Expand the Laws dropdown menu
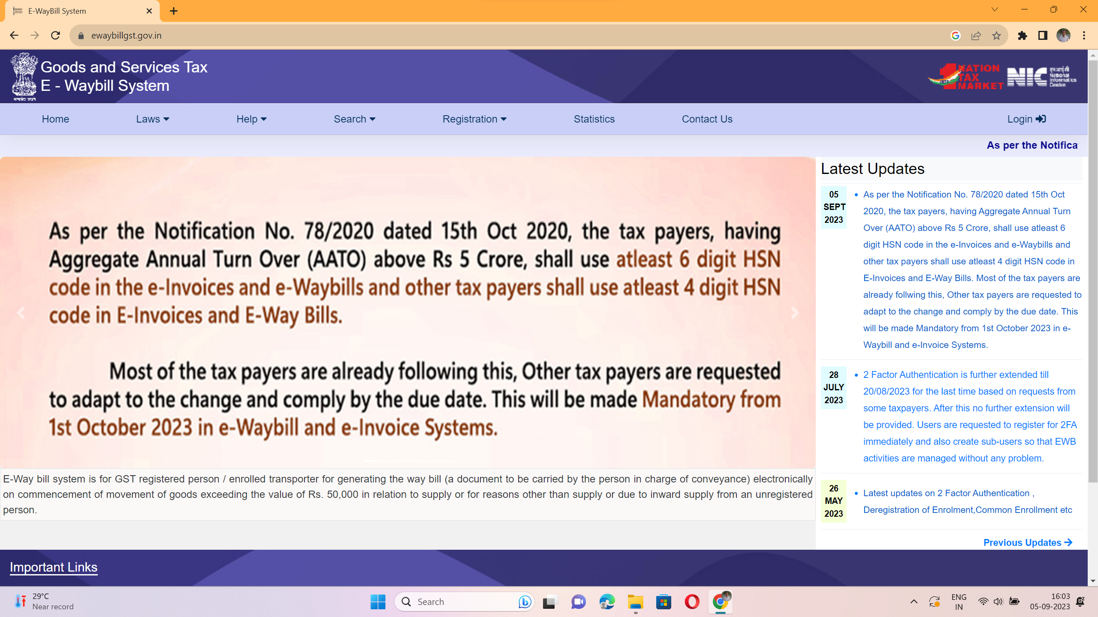The height and width of the screenshot is (617, 1098). point(152,119)
